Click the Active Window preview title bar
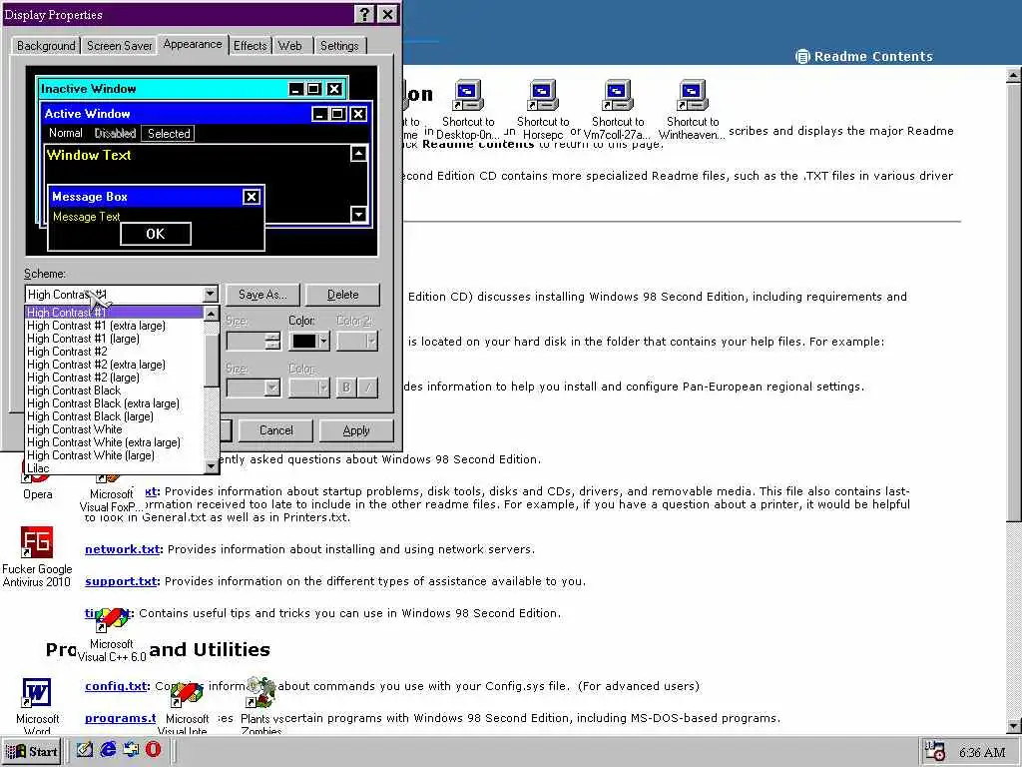The width and height of the screenshot is (1022, 767). [207, 114]
